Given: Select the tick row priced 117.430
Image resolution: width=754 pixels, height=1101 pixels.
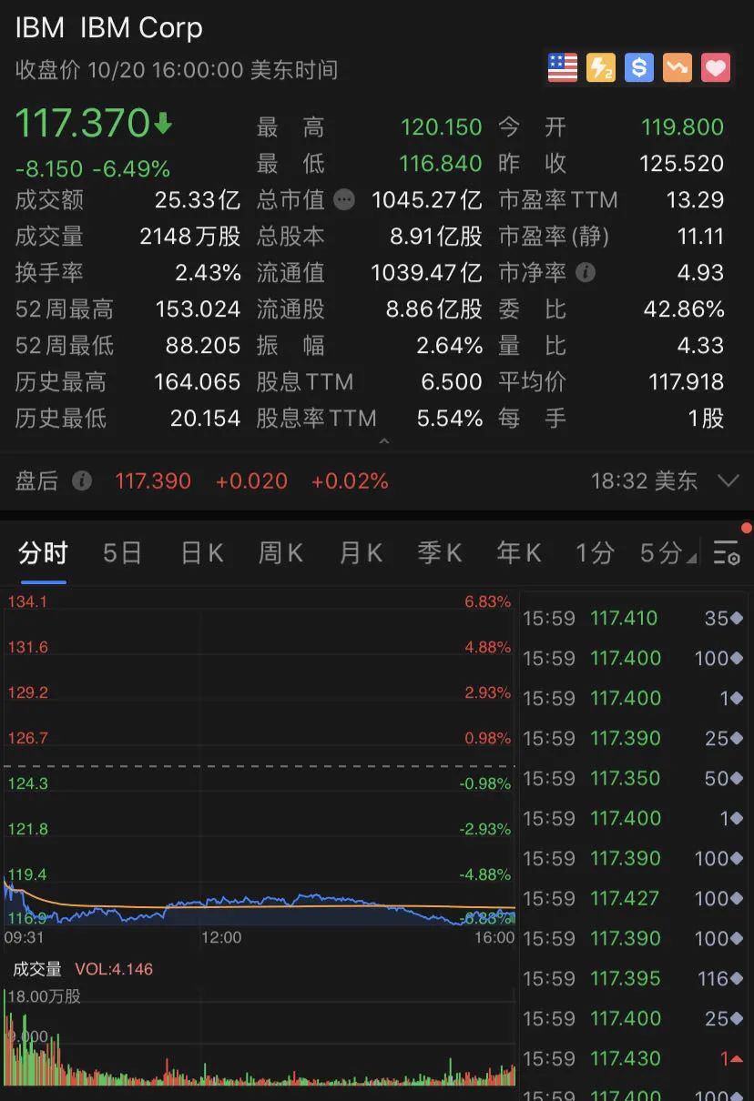Looking at the screenshot, I should pos(634,1058).
